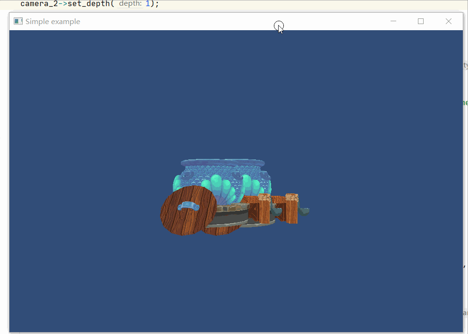
Task: Minimize the Simple example window
Action: tap(393, 21)
